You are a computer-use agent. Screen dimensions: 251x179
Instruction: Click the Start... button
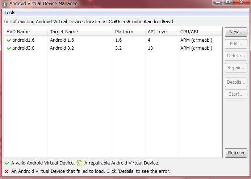click(x=236, y=94)
